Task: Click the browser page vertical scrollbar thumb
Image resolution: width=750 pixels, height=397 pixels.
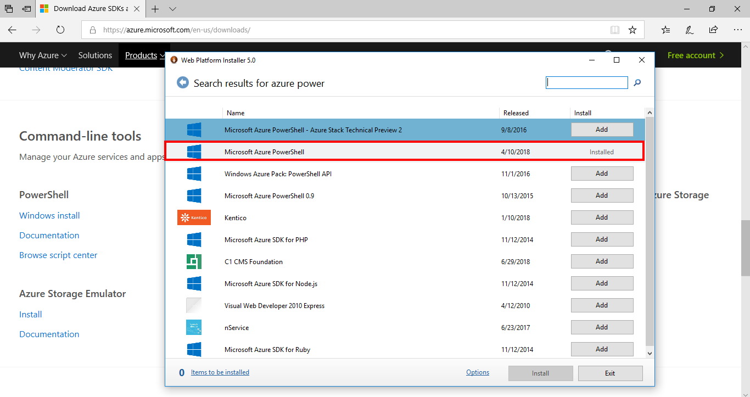Action: (745, 248)
